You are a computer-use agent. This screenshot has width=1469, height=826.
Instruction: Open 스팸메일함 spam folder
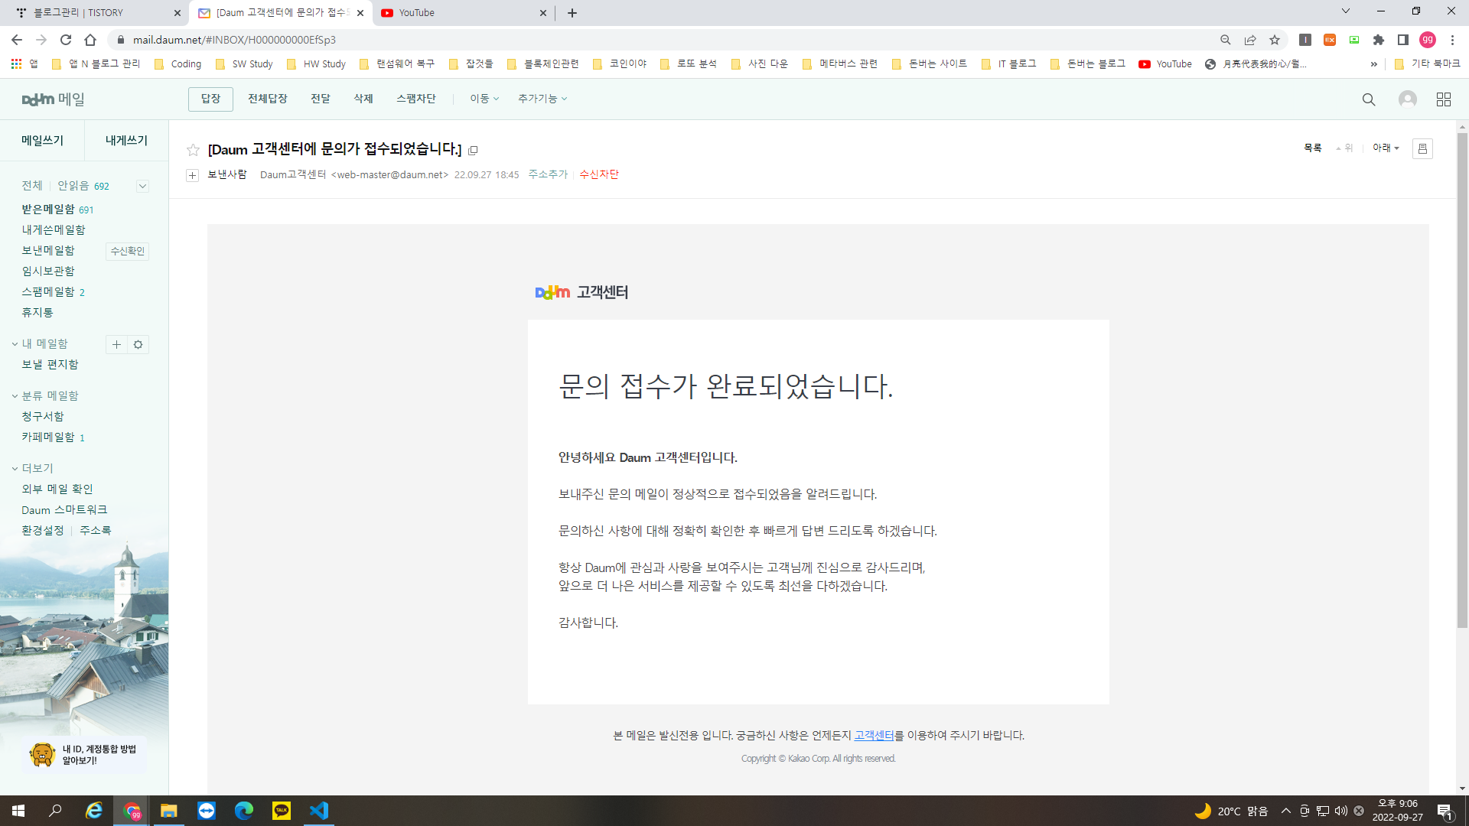point(48,292)
